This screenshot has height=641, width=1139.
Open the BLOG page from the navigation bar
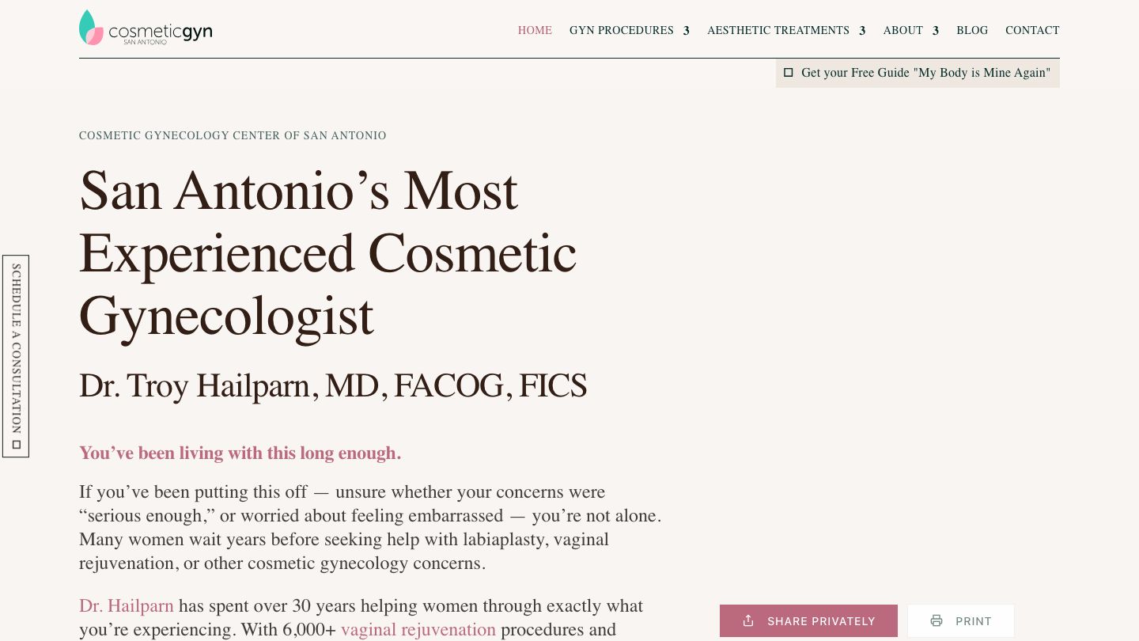[x=972, y=30]
